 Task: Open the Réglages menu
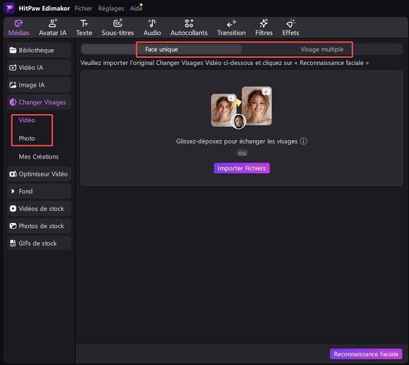[110, 7]
